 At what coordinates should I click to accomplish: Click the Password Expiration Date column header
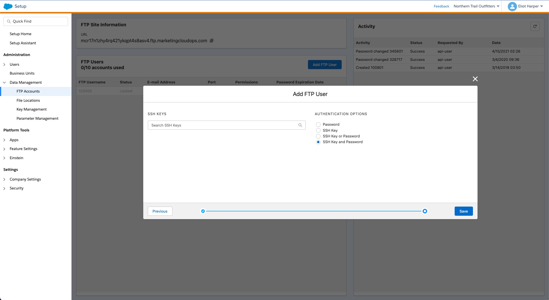300,82
